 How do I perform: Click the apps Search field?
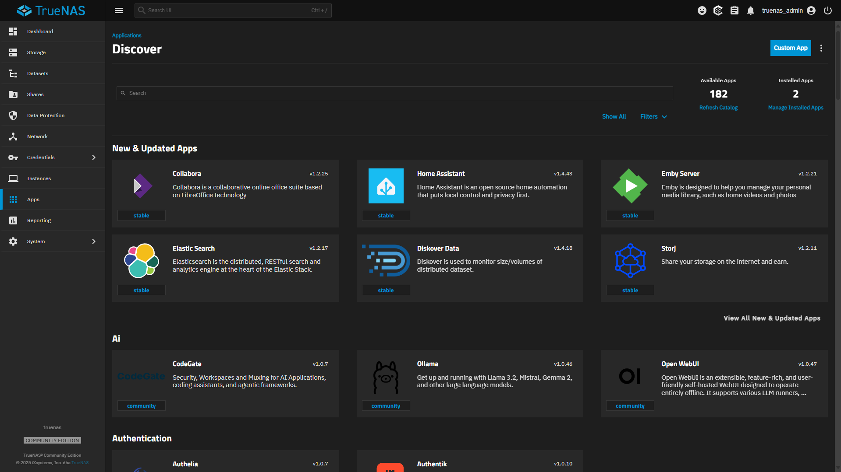pyautogui.click(x=394, y=93)
